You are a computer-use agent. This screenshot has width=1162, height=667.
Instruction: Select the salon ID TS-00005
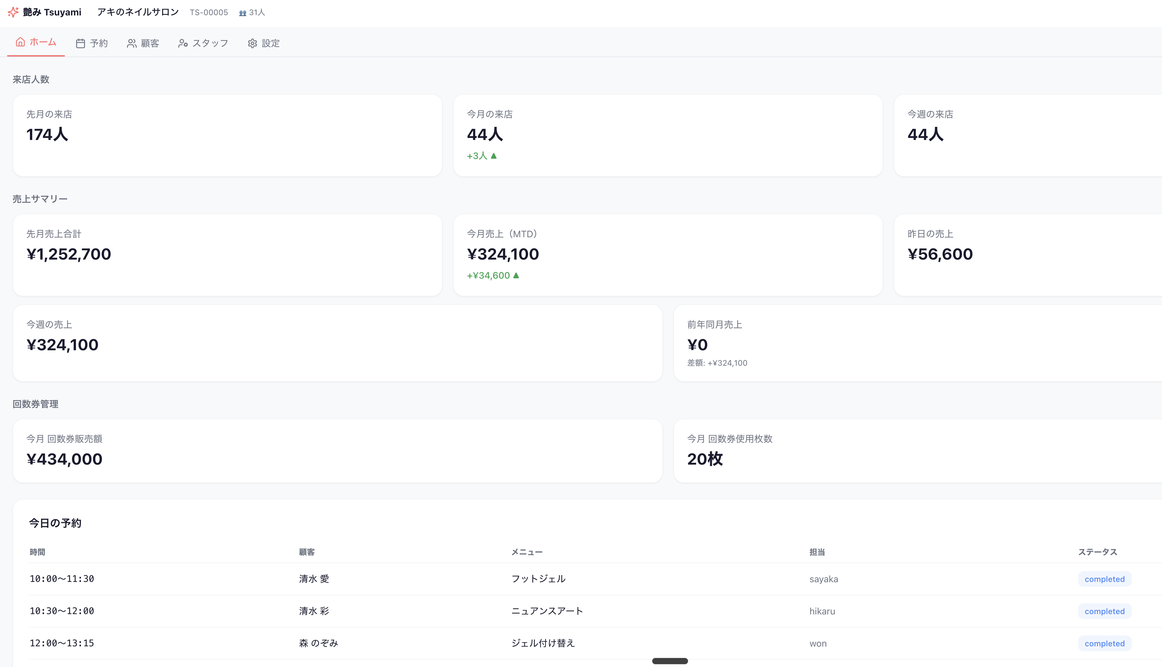click(209, 12)
